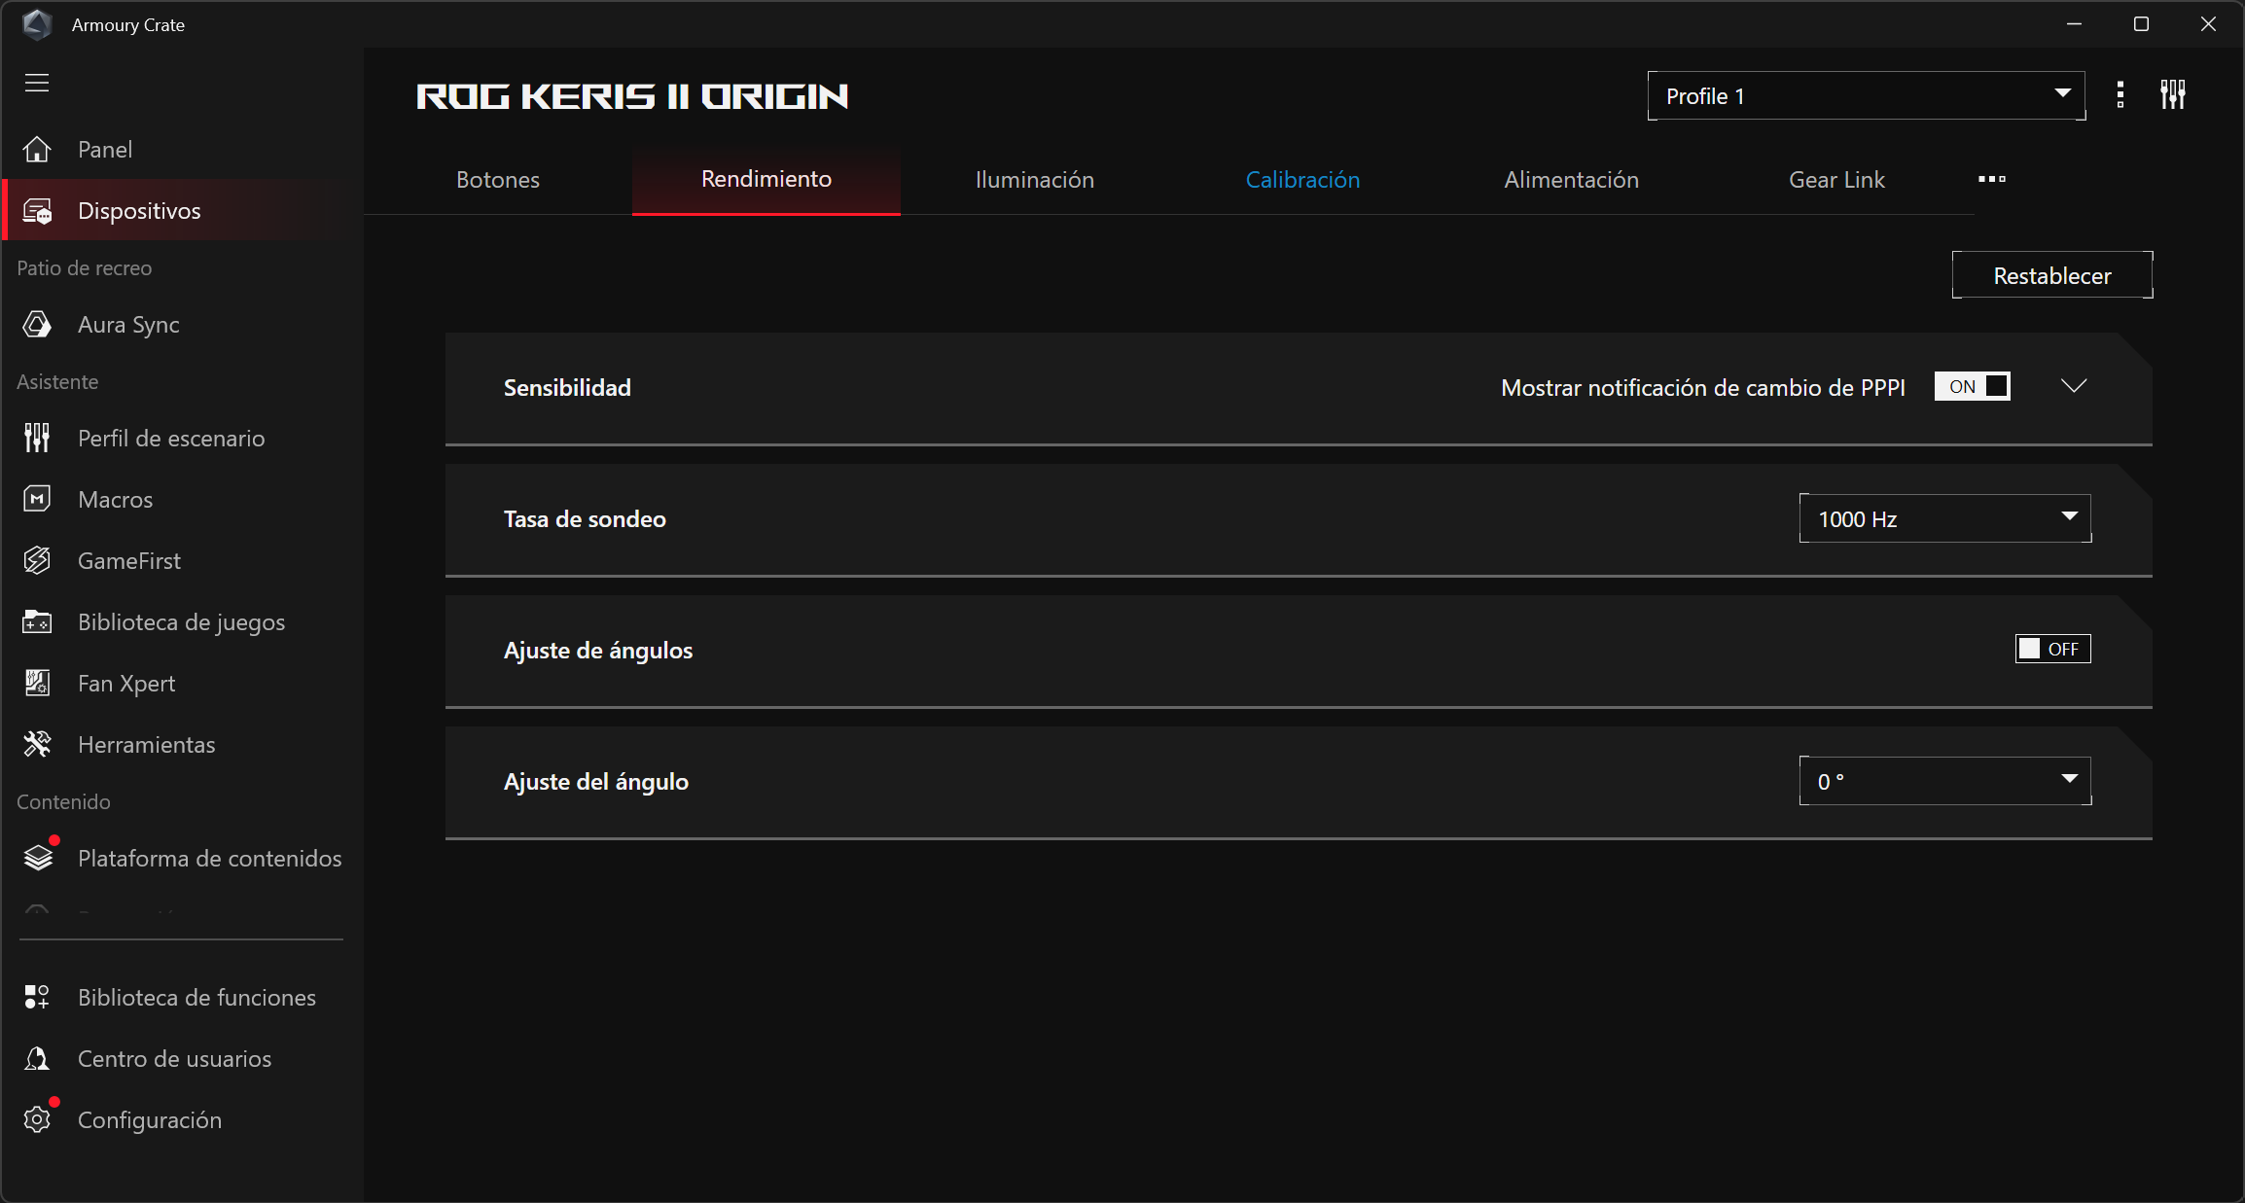Open Panel in the sidebar
Viewport: 2245px width, 1203px height.
183,149
